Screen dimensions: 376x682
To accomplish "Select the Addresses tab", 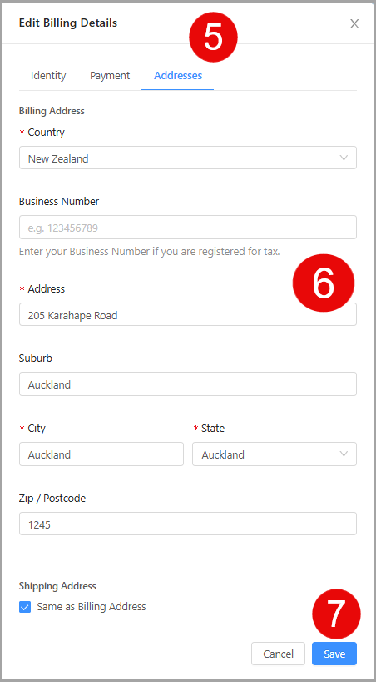I will point(178,76).
